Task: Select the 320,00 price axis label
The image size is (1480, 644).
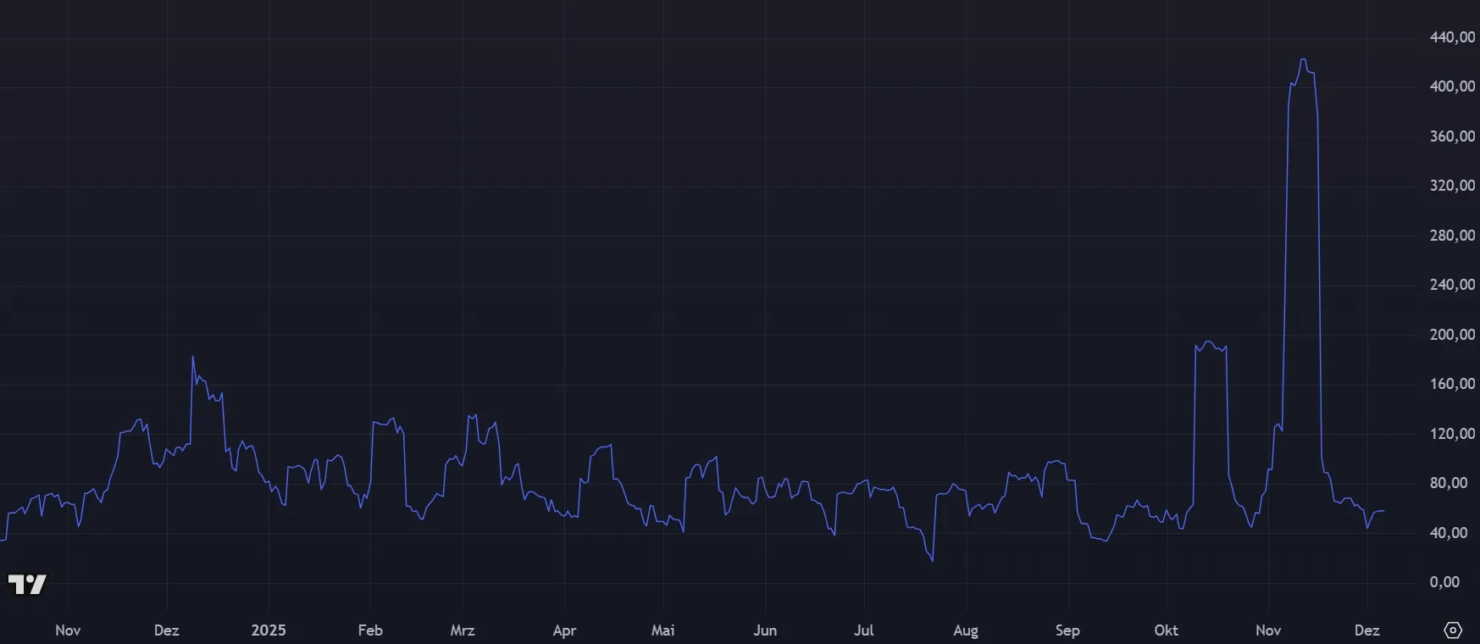Action: (x=1452, y=186)
